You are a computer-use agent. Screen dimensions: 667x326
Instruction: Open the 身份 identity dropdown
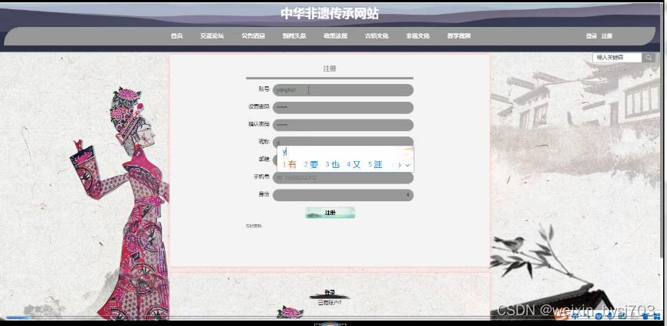(x=343, y=195)
